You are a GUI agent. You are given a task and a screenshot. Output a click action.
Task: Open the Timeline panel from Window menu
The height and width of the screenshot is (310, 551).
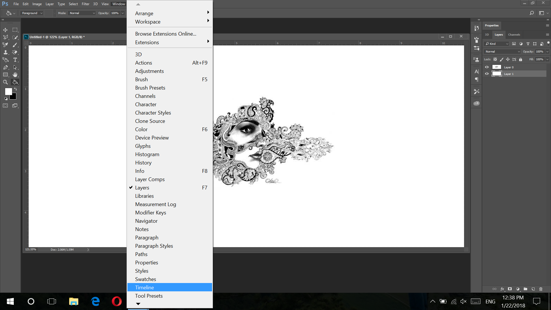tap(145, 287)
